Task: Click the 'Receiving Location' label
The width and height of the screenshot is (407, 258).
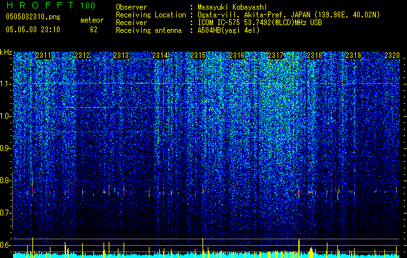Action: (151, 15)
